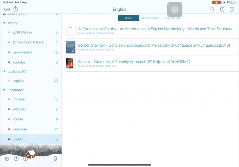Add a new folder with the plus icon
This screenshot has width=239, height=167.
(x=24, y=9)
